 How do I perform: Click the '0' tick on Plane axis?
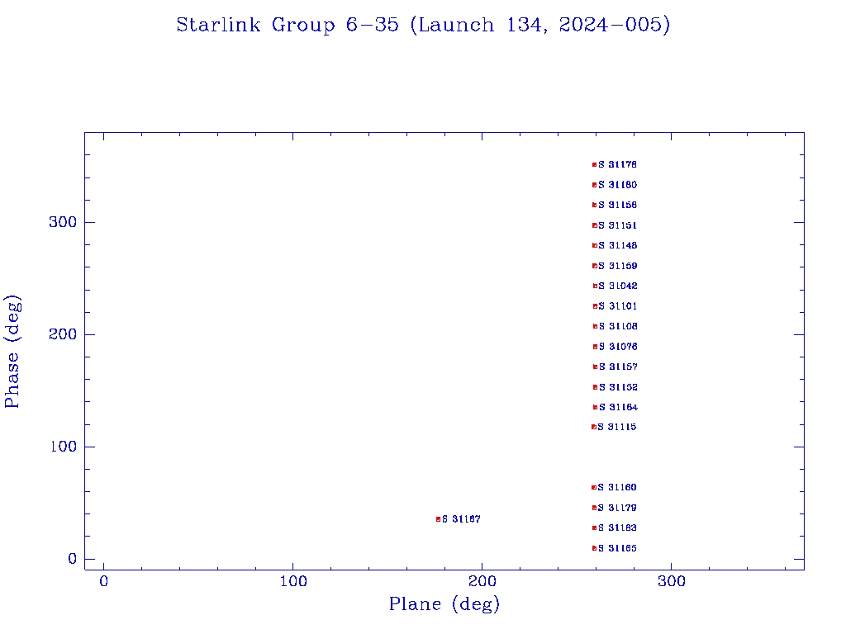click(103, 581)
